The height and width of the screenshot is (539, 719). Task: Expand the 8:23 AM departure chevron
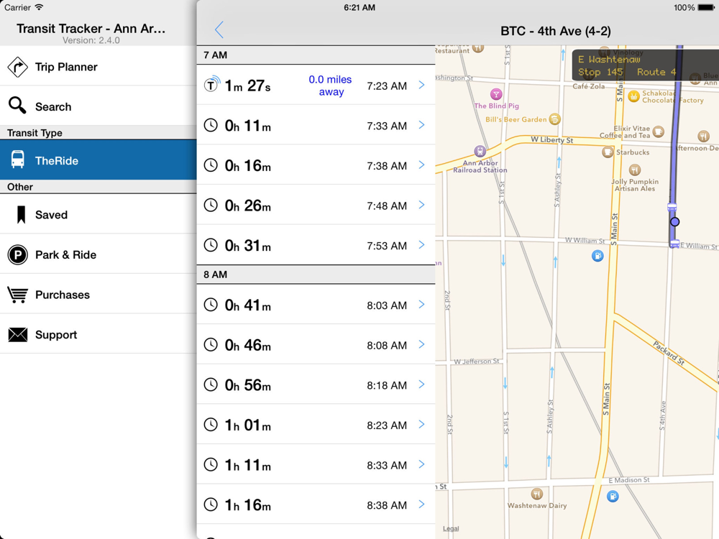click(422, 425)
